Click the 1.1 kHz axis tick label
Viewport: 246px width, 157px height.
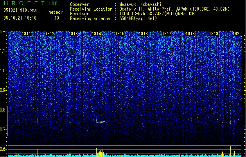(x=4, y=51)
